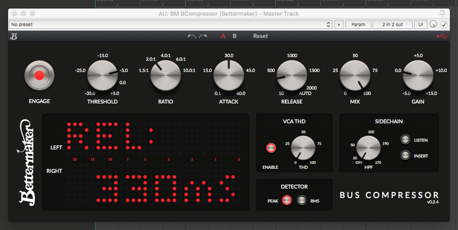The width and height of the screenshot is (458, 230).
Task: Switch to preset slot B
Action: point(234,36)
